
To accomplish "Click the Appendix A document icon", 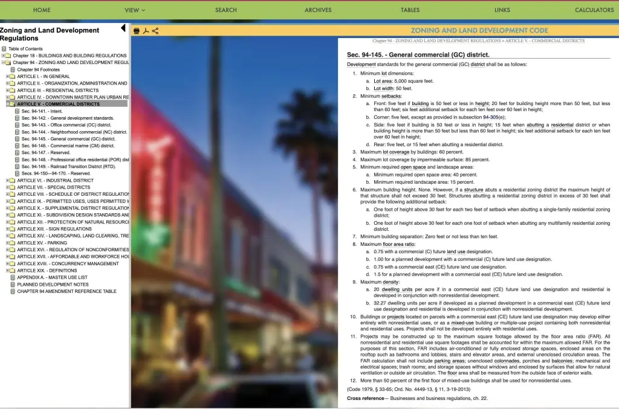I will pos(13,278).
